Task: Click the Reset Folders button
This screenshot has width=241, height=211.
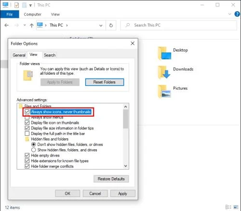Action: pyautogui.click(x=105, y=82)
